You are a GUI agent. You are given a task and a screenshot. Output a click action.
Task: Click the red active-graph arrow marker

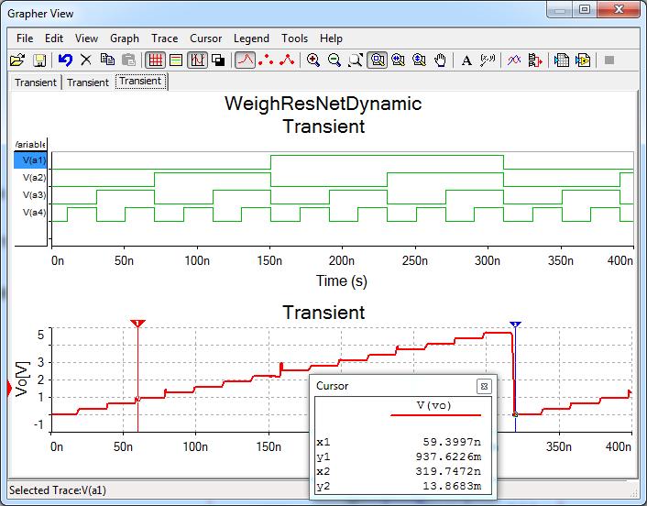tap(10, 389)
